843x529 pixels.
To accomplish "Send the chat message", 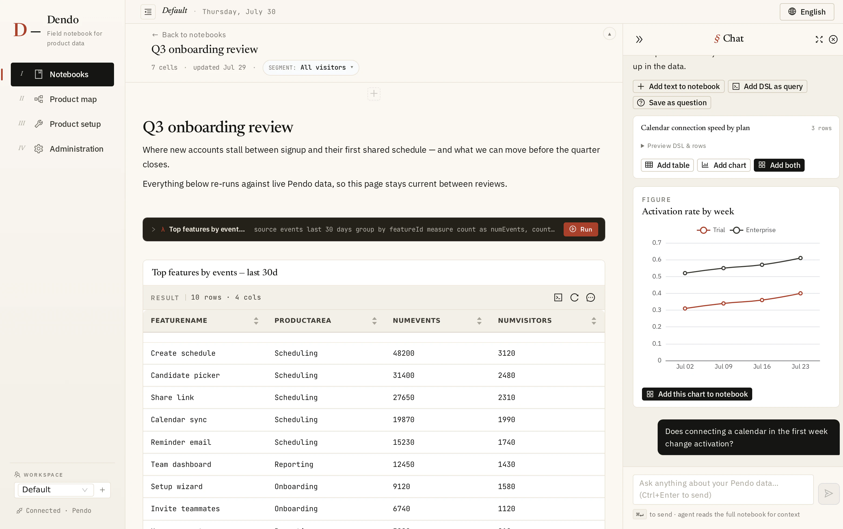I will pyautogui.click(x=829, y=493).
